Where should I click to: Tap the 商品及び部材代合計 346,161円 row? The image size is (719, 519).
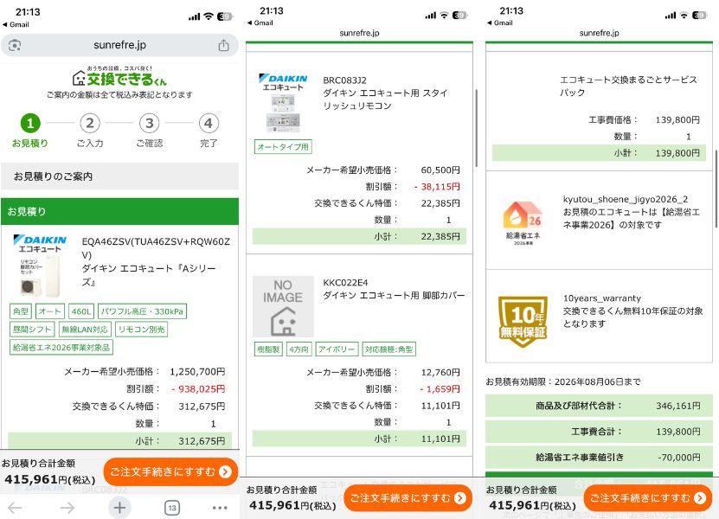(x=600, y=406)
